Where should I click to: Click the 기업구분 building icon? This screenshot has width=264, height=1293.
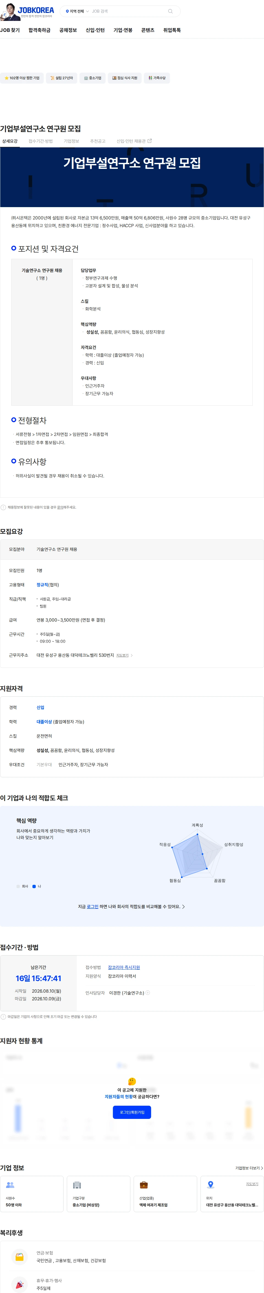click(x=77, y=1185)
